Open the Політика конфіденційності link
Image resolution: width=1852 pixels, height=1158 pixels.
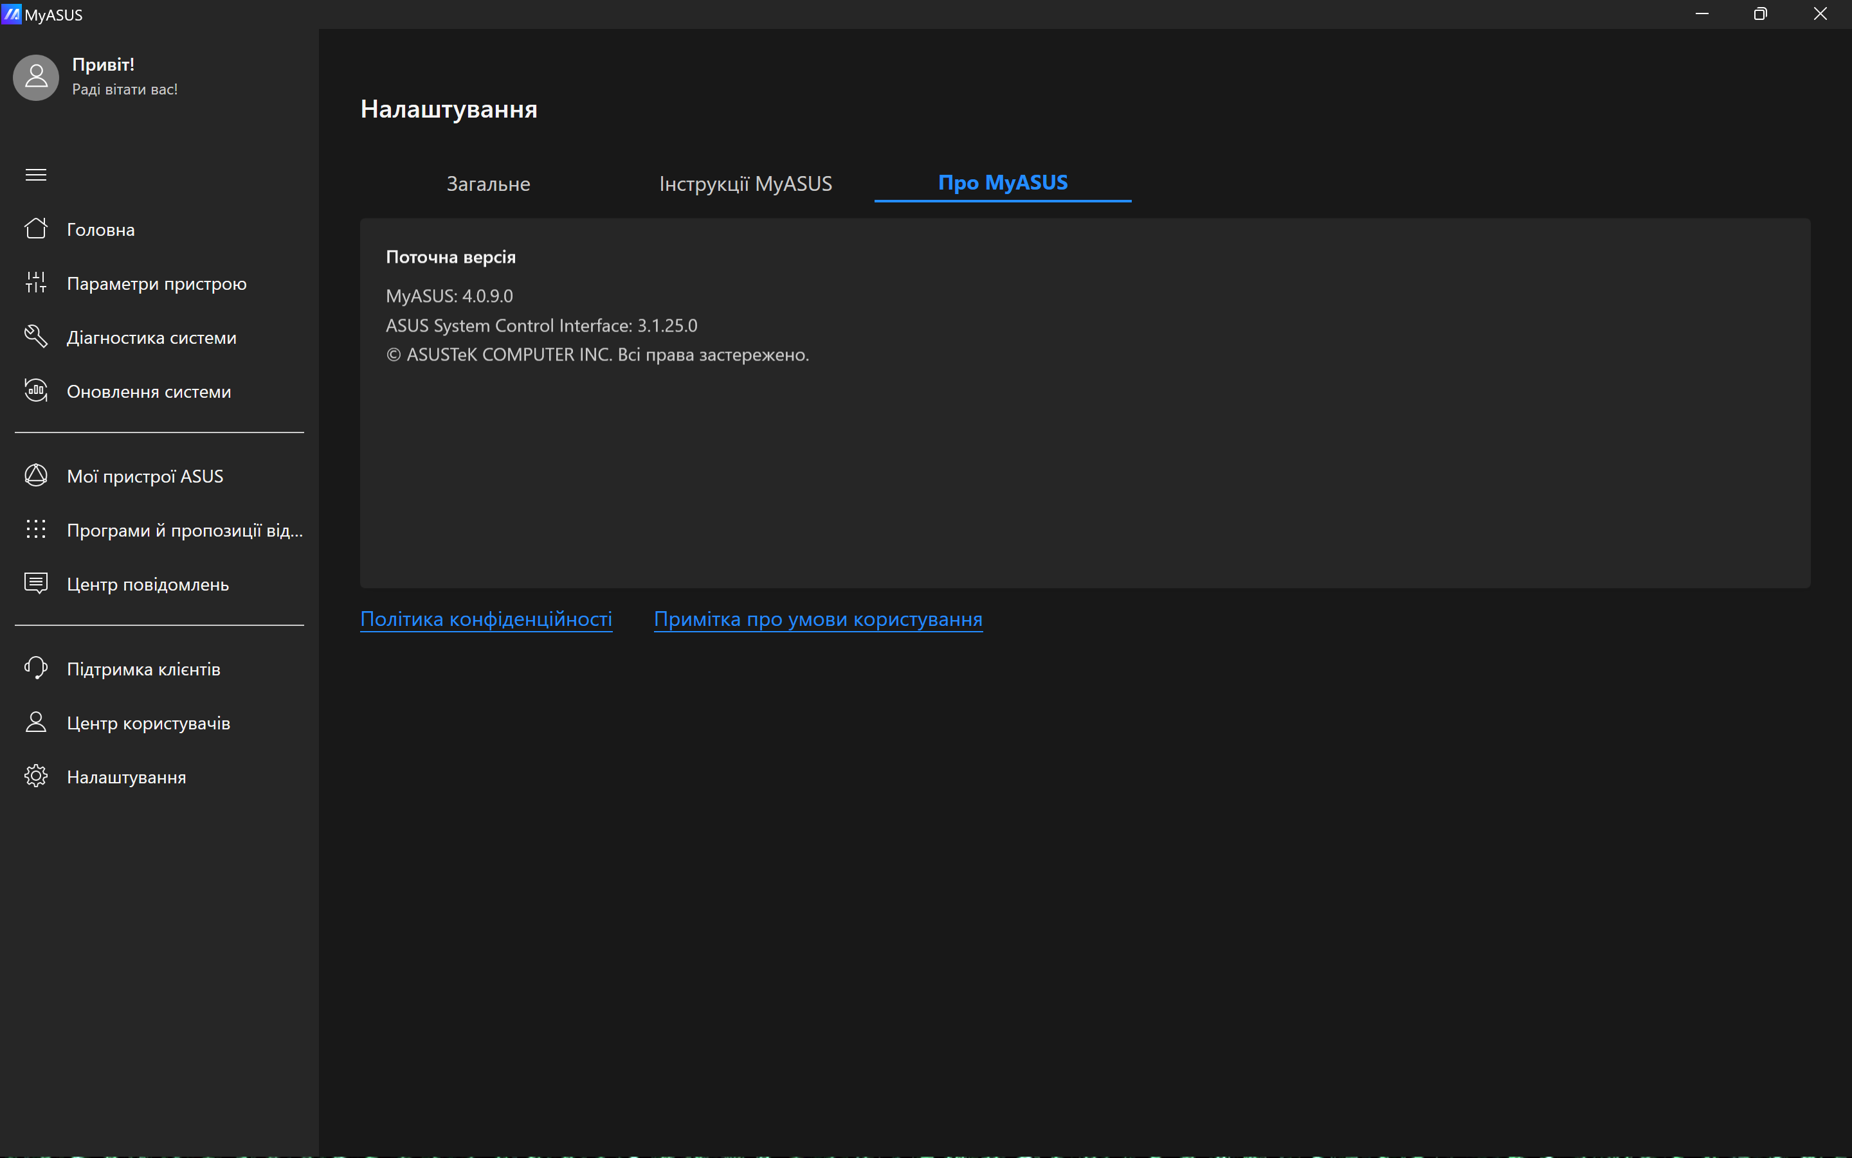[486, 619]
